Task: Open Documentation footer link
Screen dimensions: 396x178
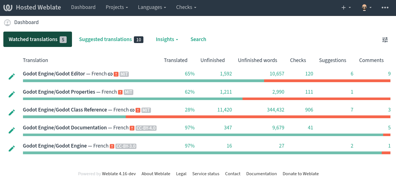Action: 262,174
